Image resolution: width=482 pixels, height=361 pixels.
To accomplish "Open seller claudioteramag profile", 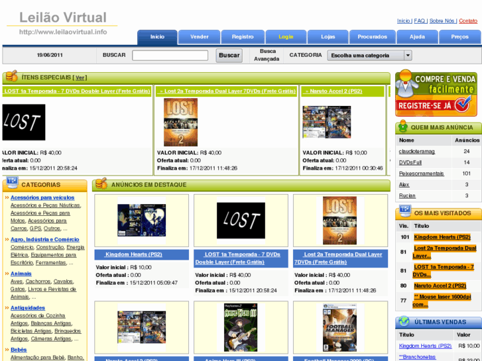I will [x=416, y=151].
